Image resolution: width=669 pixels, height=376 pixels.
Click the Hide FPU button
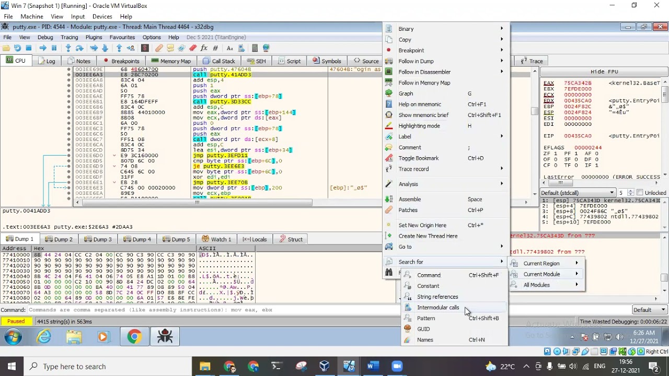pyautogui.click(x=604, y=72)
